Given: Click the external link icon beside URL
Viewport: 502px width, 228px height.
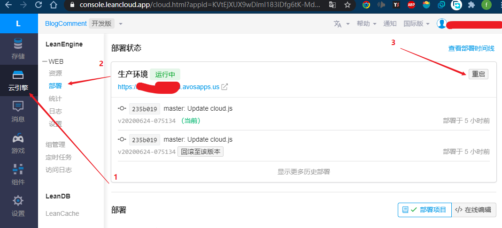Looking at the screenshot, I should coord(225,87).
